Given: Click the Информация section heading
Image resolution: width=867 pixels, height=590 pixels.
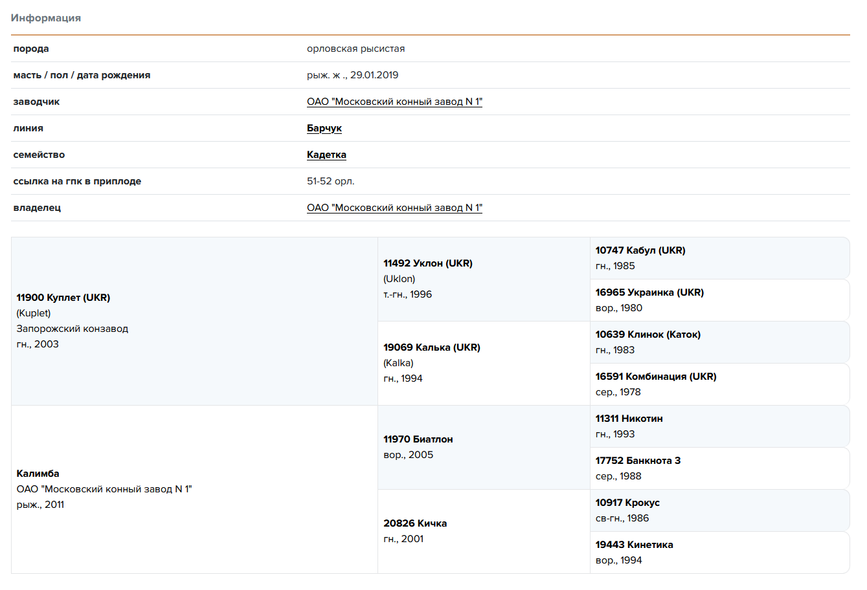Looking at the screenshot, I should coord(46,18).
